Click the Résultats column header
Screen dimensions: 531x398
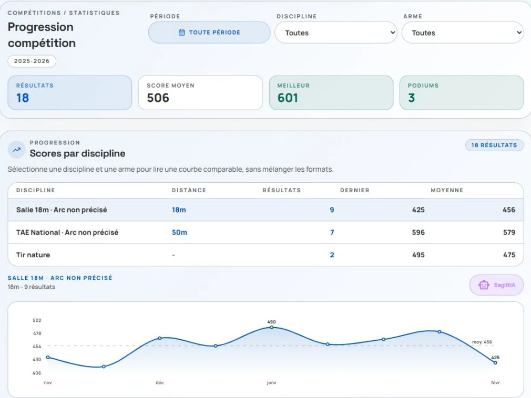click(x=282, y=191)
